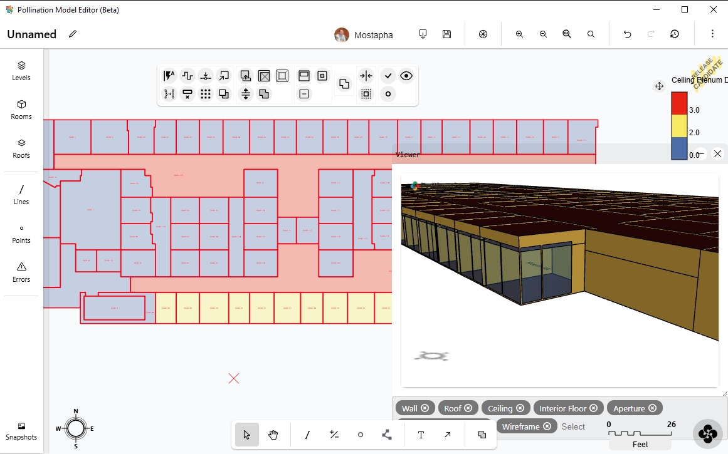Open the Errors panel
Screen dimensions: 728x454
(21, 272)
